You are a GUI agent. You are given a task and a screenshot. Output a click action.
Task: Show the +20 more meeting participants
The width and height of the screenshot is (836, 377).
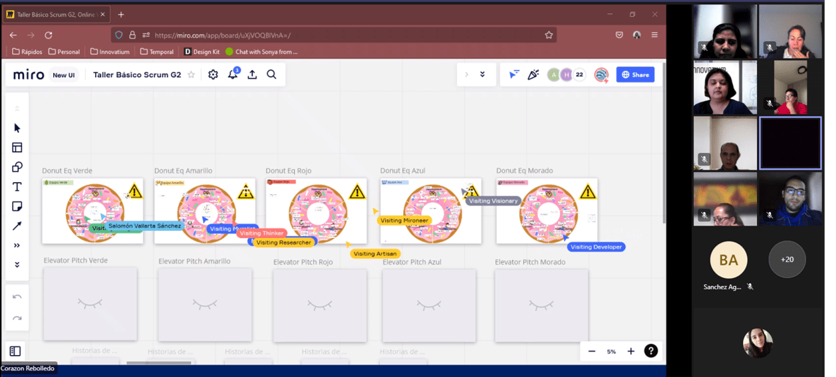(787, 259)
